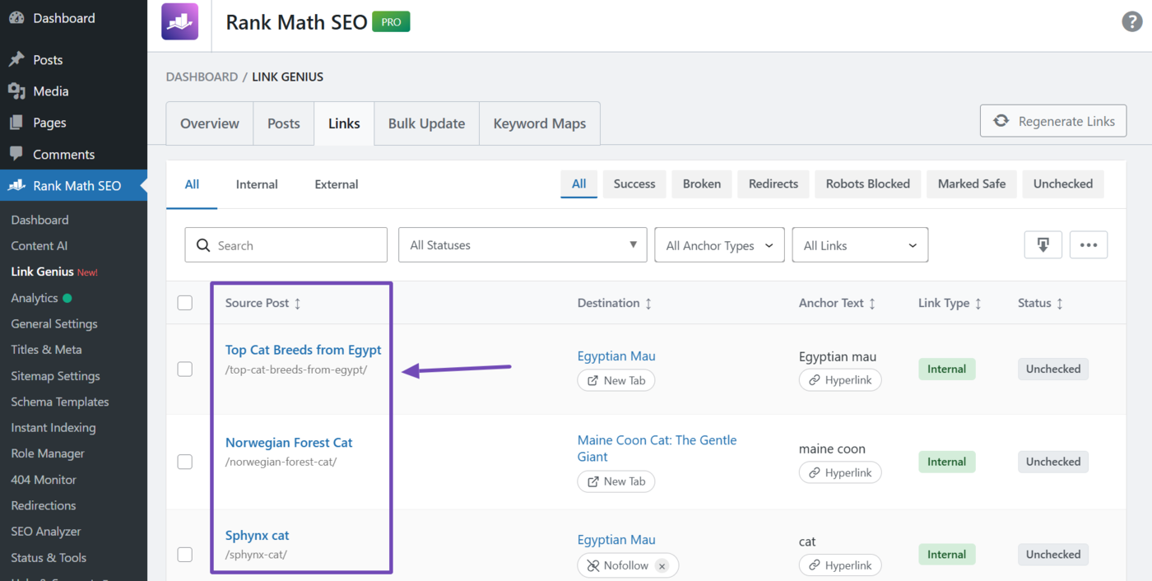Image resolution: width=1152 pixels, height=581 pixels.
Task: Check the Top Cat Breeds from Egypt row
Action: [x=185, y=370]
